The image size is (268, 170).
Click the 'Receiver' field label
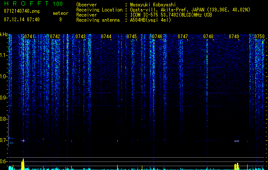coord(86,15)
